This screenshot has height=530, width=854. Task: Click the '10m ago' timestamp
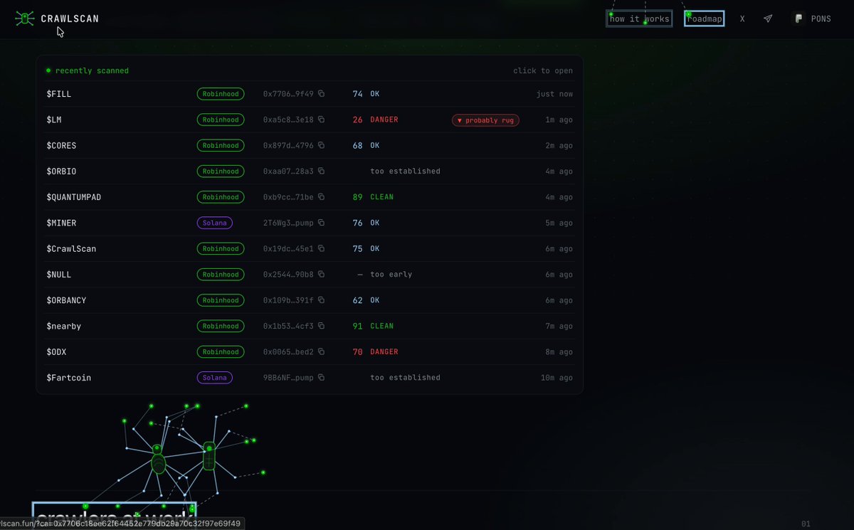tap(557, 378)
